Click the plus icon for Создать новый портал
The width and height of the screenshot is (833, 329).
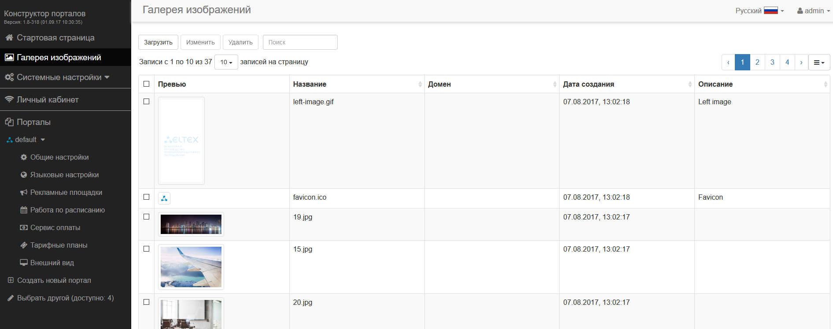coord(11,280)
